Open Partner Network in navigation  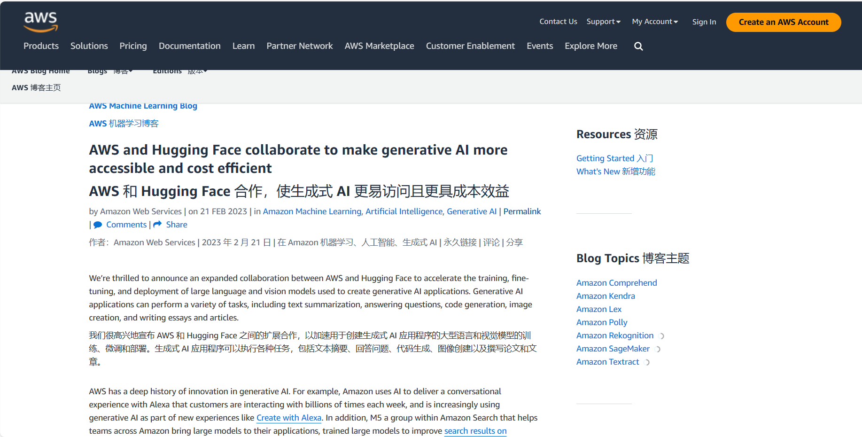click(x=300, y=46)
